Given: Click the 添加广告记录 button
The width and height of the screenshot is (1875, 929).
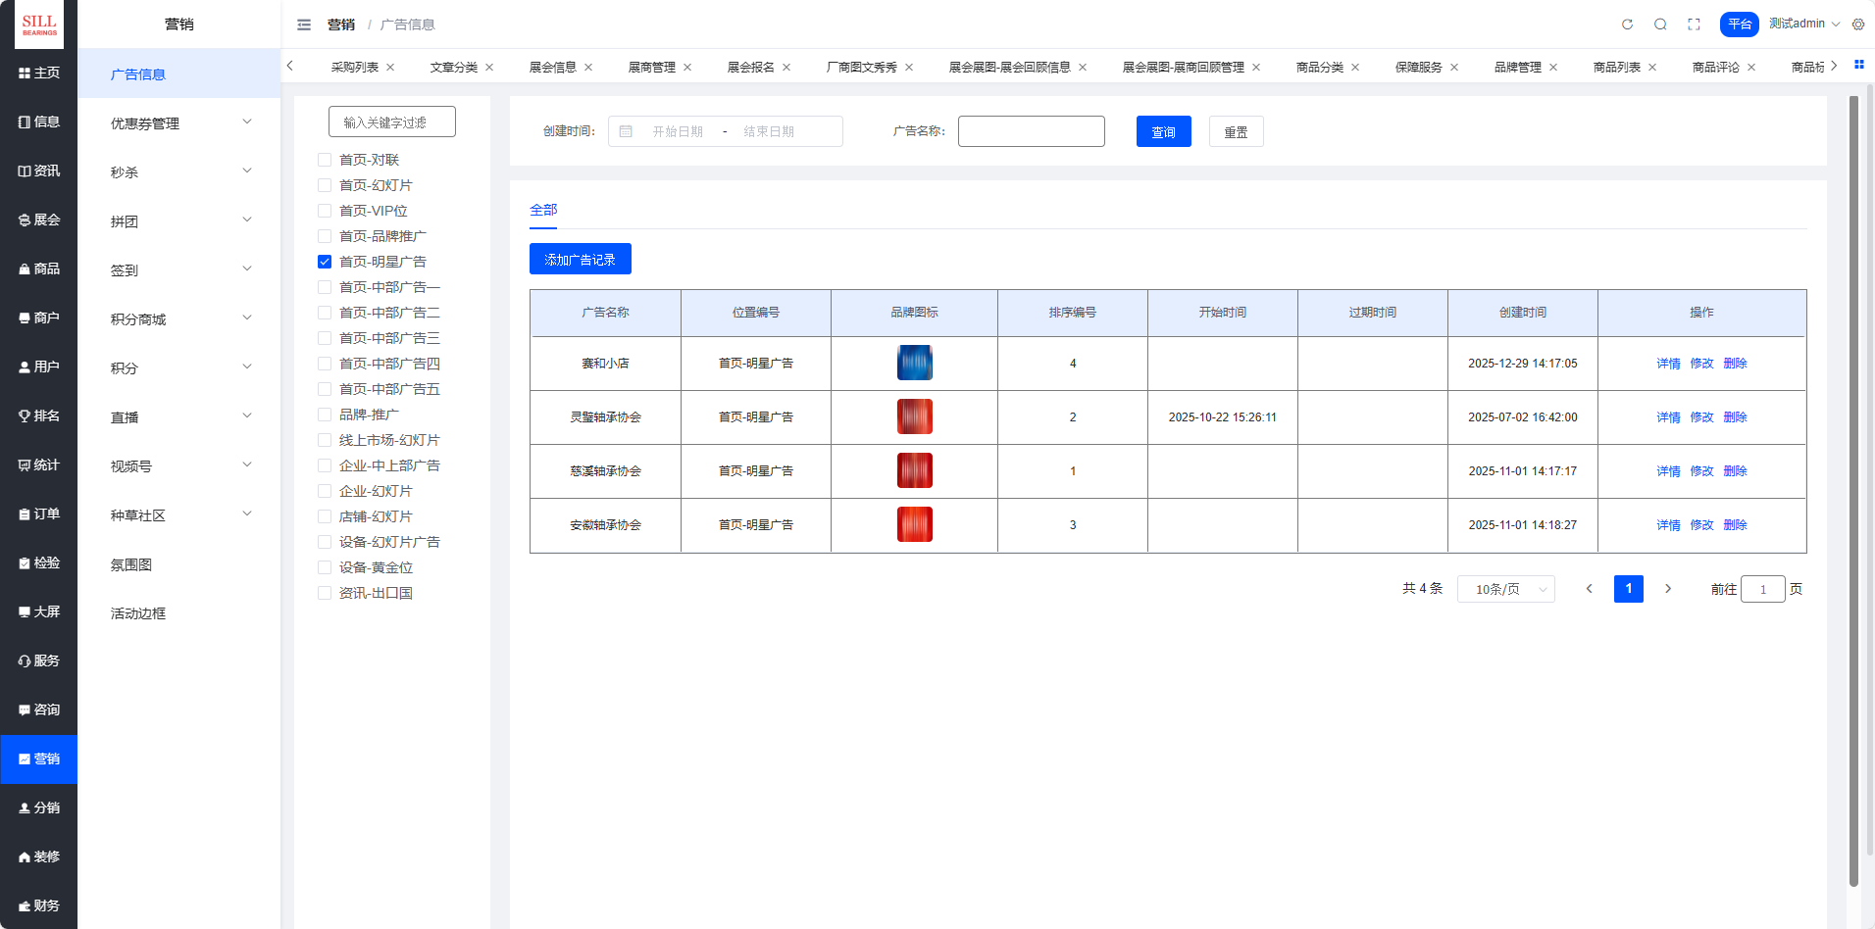Looking at the screenshot, I should pos(580,260).
